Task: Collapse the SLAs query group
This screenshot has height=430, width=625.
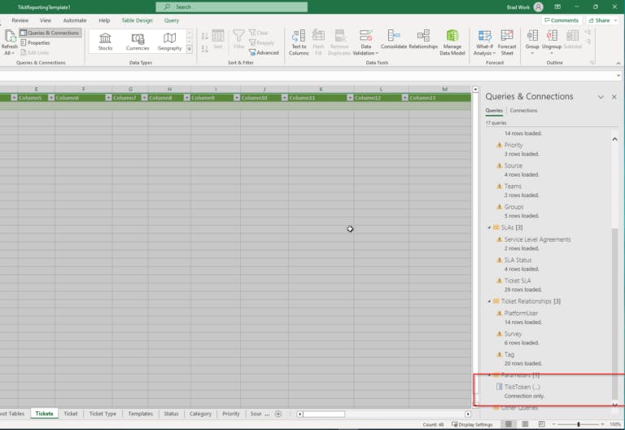Action: pos(489,227)
